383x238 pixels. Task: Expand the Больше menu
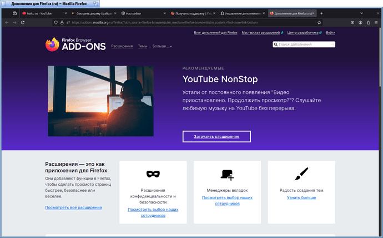tap(162, 46)
